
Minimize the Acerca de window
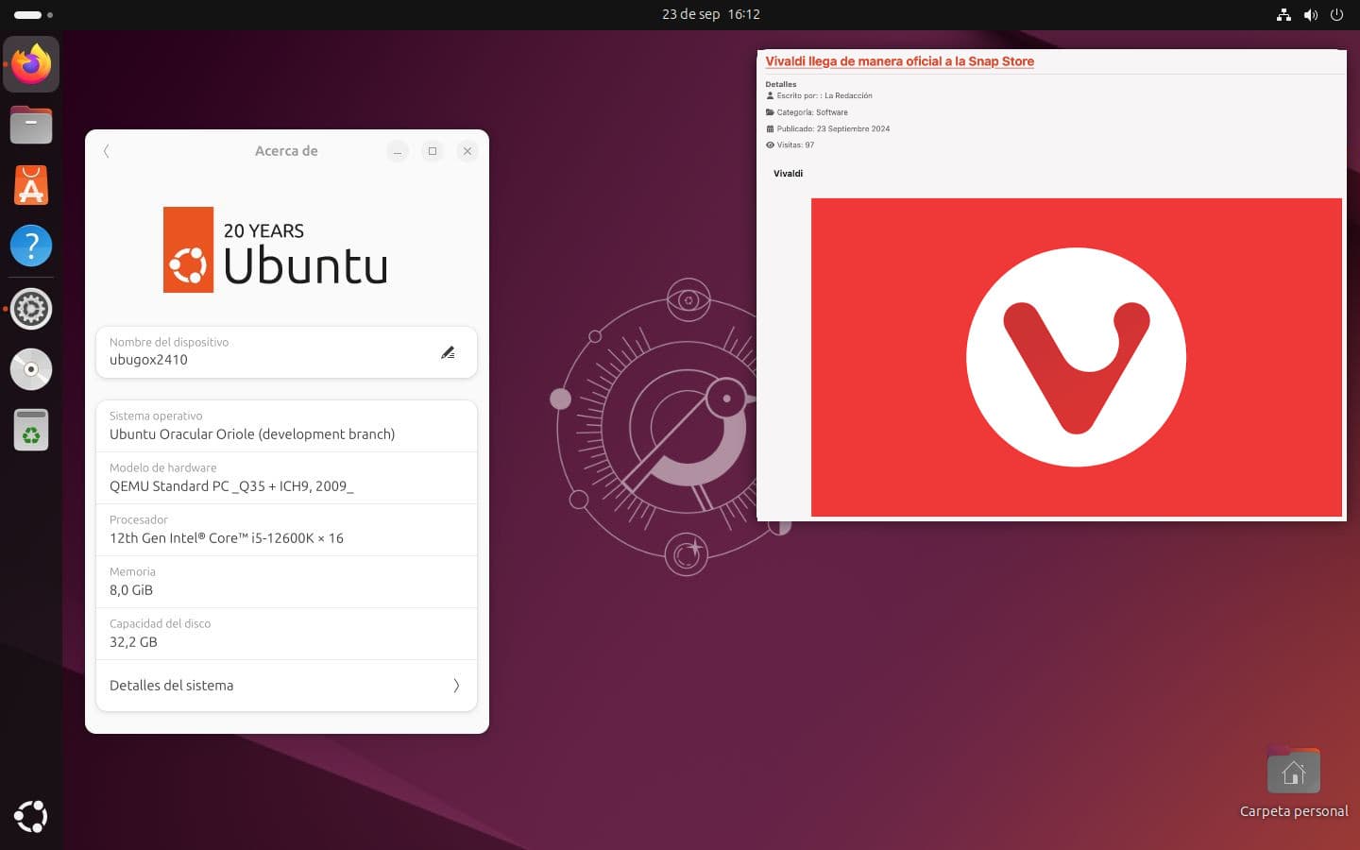pyautogui.click(x=398, y=151)
